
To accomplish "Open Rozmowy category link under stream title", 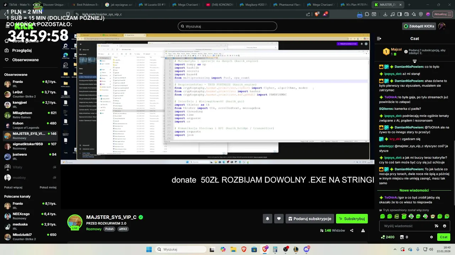I will pyautogui.click(x=93, y=229).
